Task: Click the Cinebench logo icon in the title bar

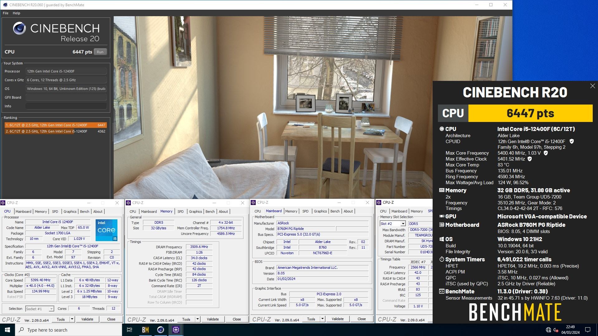Action: click(5, 5)
